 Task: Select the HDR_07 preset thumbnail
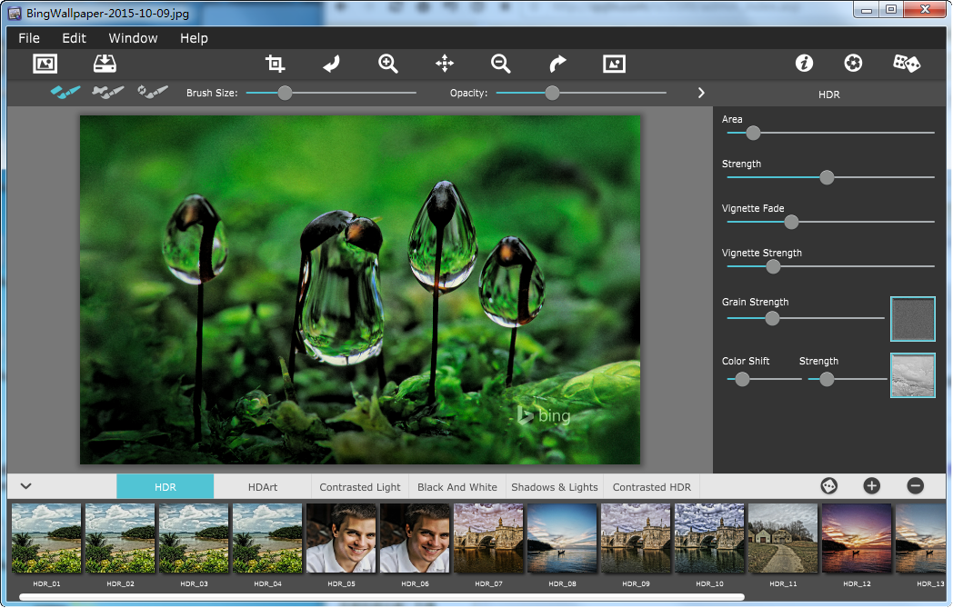[x=488, y=538]
